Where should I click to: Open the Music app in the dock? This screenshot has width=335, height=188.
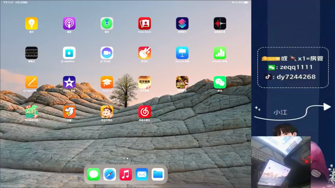[x=126, y=174]
